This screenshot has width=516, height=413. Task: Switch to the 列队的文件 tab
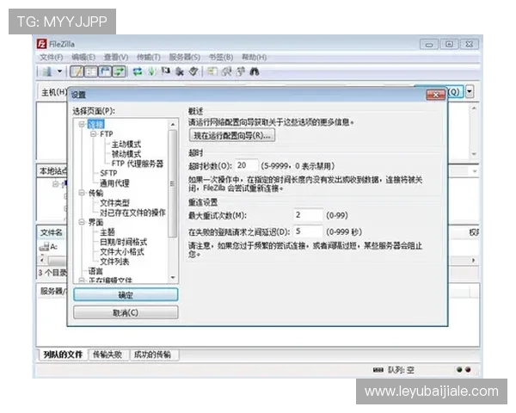pyautogui.click(x=63, y=354)
